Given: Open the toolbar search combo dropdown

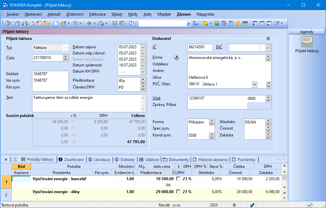Looking at the screenshot, I should [189, 24].
